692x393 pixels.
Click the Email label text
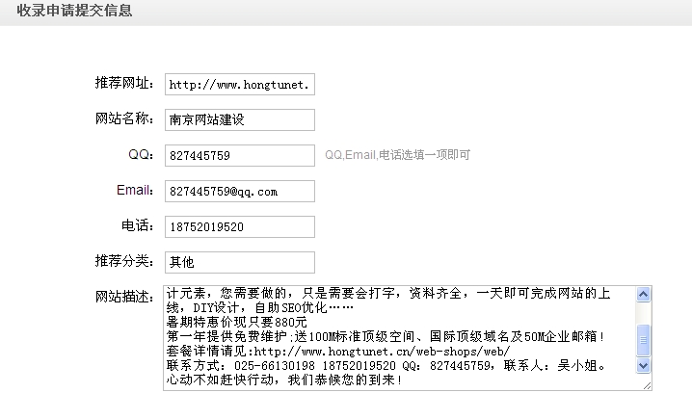[135, 191]
